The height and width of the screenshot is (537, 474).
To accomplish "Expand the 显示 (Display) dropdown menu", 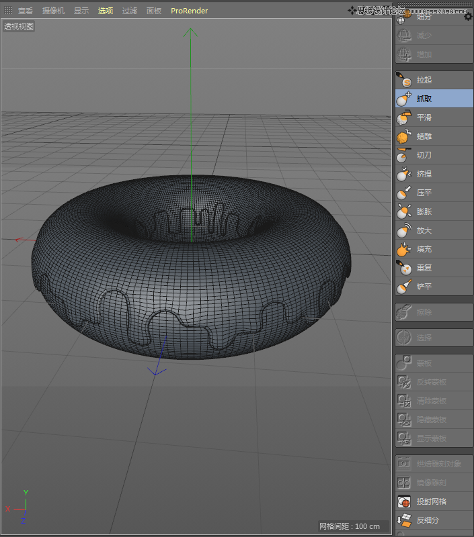I will [81, 11].
